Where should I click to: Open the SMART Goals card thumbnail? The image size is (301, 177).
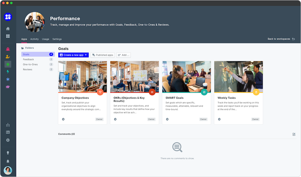[x=186, y=76]
